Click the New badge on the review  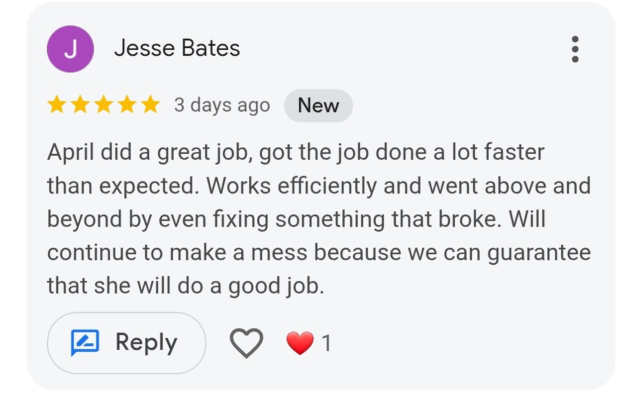(318, 105)
